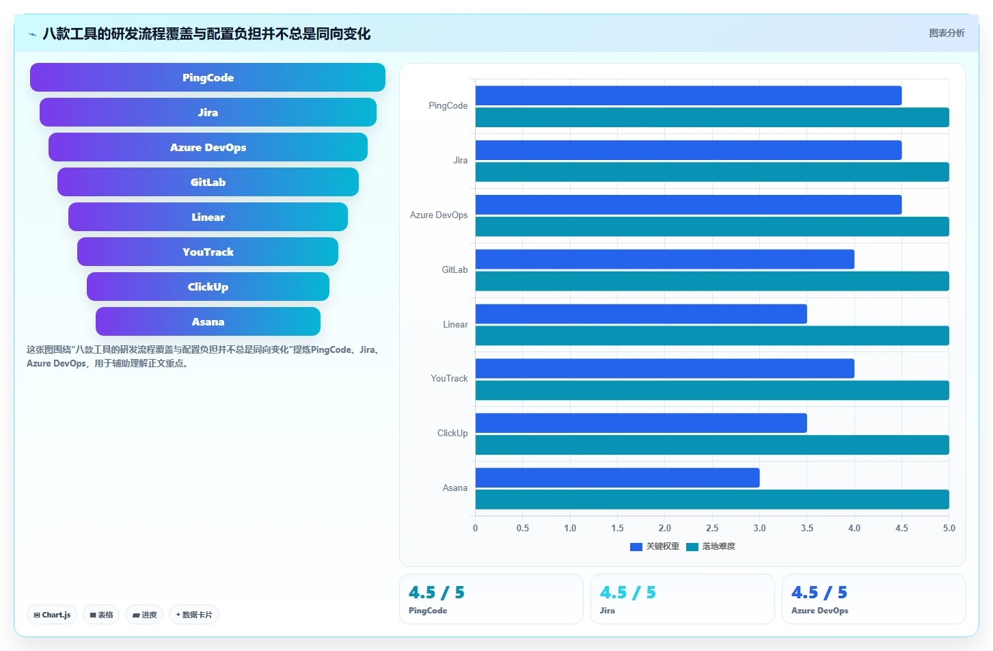Click the Asana y-axis label
This screenshot has width=993, height=651.
coord(455,488)
